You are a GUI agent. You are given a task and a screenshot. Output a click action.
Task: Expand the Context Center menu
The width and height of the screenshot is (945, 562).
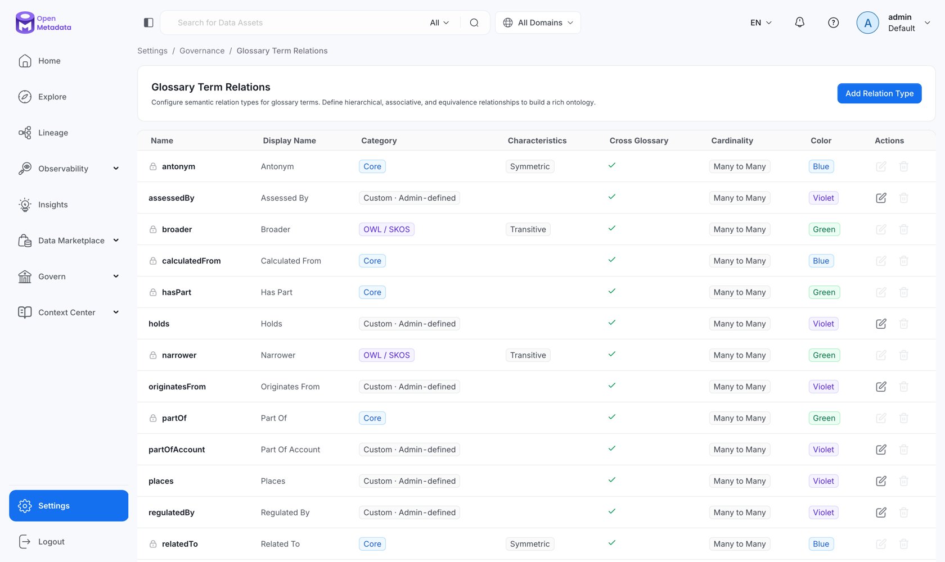116,312
